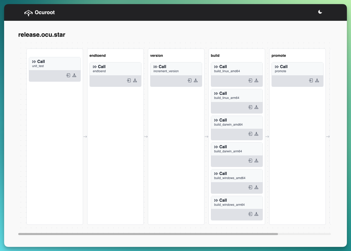Open logs icon on build_darwin_amd64 card
Viewport: 351px width, 251px height.
tap(250, 134)
